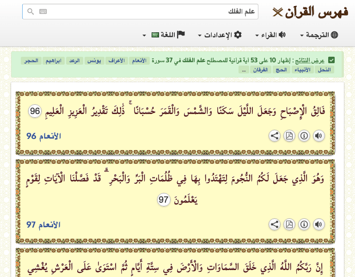Share Al-An'am verse 97
This screenshot has width=355, height=277.
pos(274,224)
